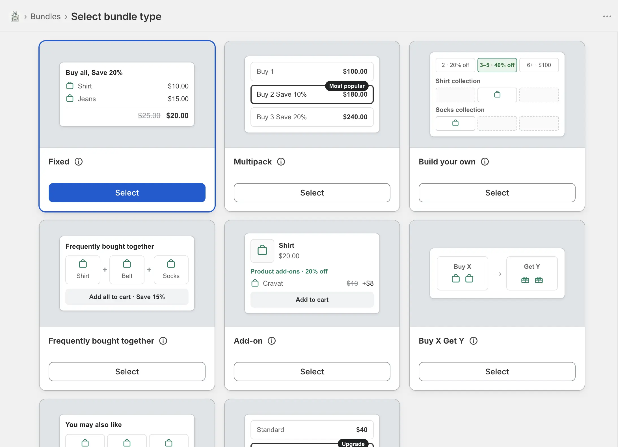
Task: Show info for the Multipack bundle type
Action: (x=281, y=162)
